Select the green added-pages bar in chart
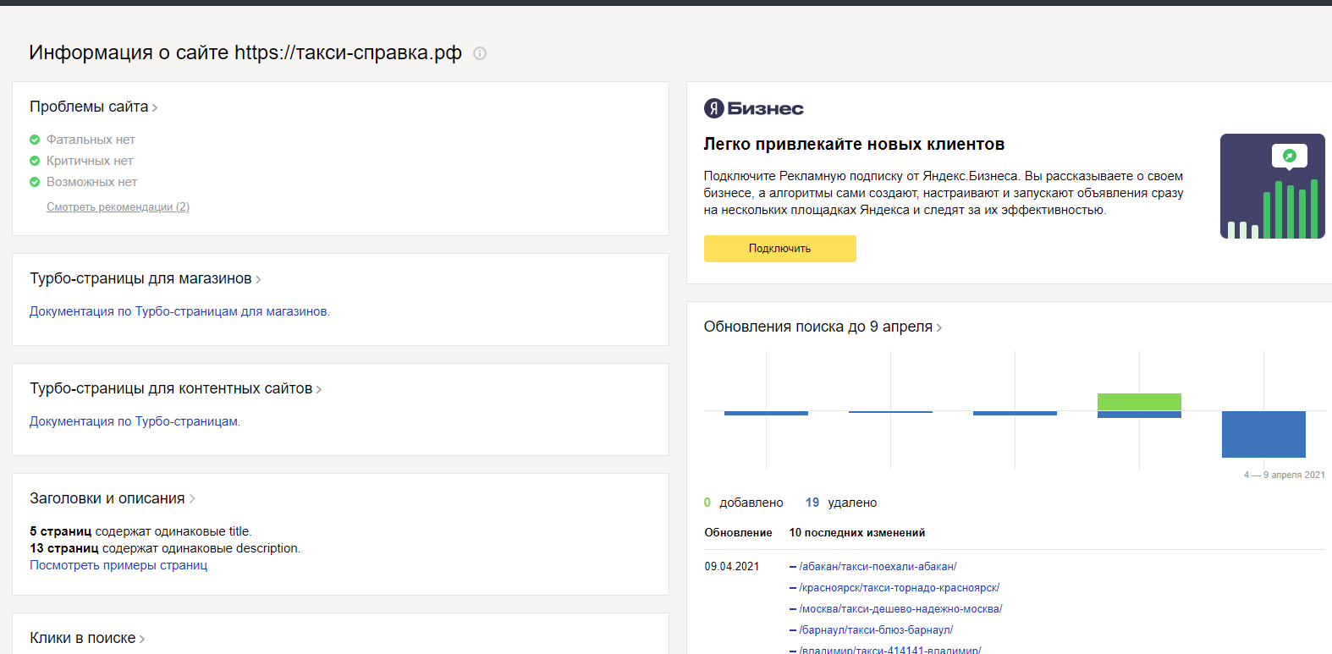1332x654 pixels. click(x=1139, y=402)
